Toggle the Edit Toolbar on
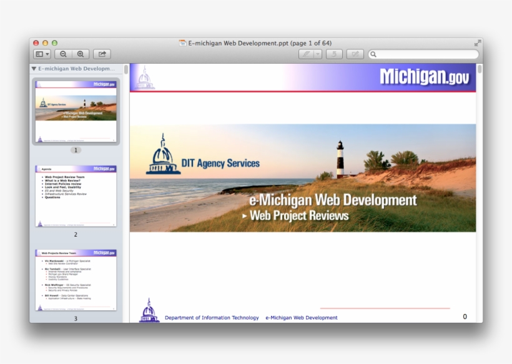 point(355,54)
